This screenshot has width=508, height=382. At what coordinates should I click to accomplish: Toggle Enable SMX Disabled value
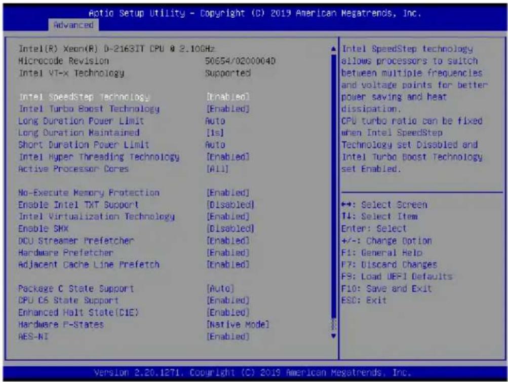230,228
